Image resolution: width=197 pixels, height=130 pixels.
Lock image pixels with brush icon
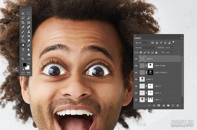click(145, 52)
